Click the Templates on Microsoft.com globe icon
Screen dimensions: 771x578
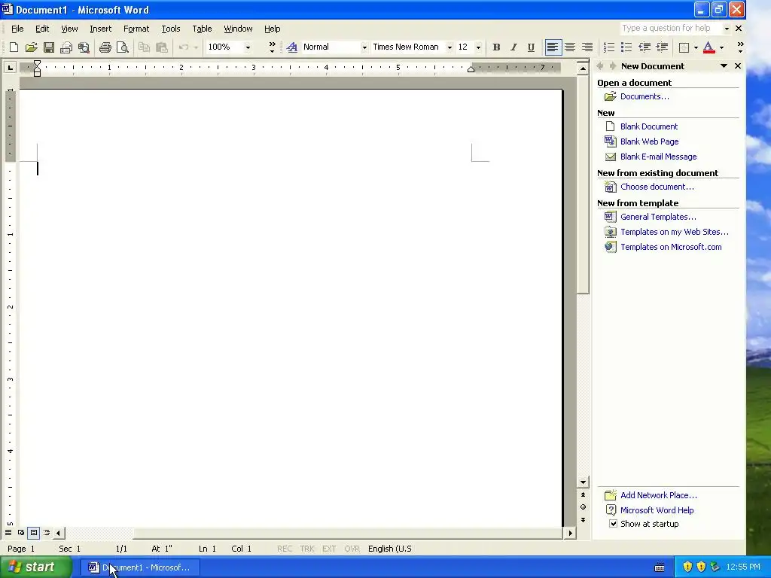point(610,247)
